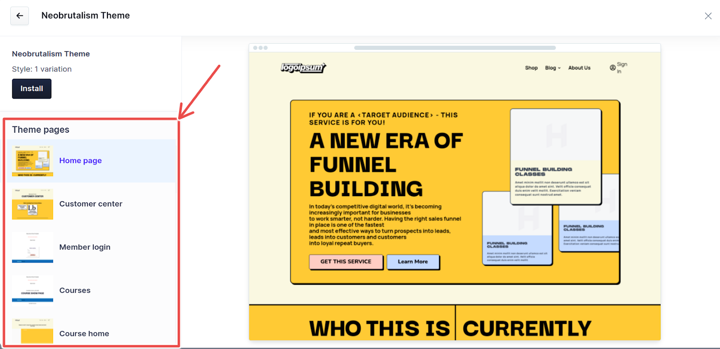Viewport: 720px width, 349px height.
Task: Select the Customer center page
Action: (x=91, y=204)
